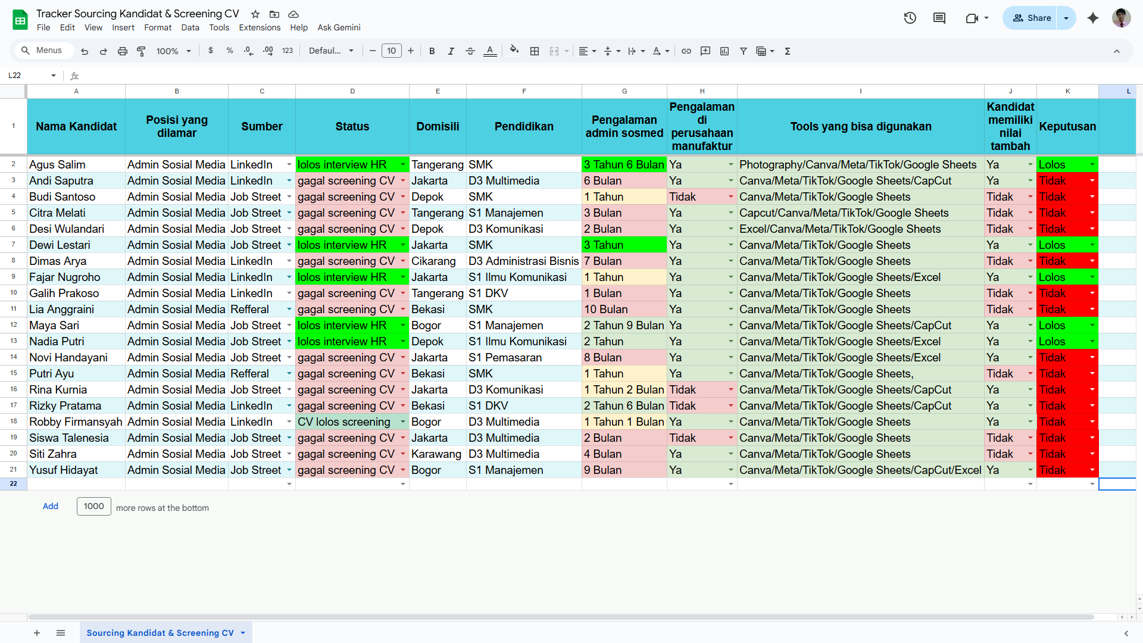Click the Share button

[1032, 18]
